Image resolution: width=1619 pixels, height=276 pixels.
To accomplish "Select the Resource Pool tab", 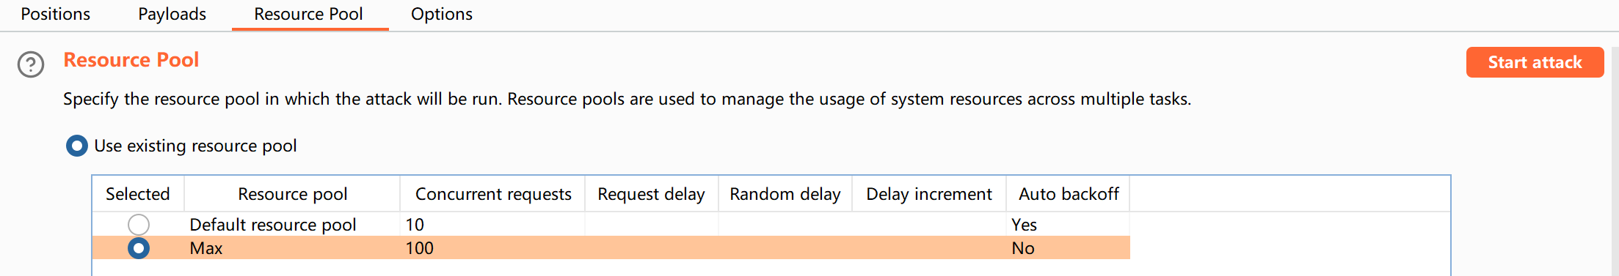I will point(309,14).
